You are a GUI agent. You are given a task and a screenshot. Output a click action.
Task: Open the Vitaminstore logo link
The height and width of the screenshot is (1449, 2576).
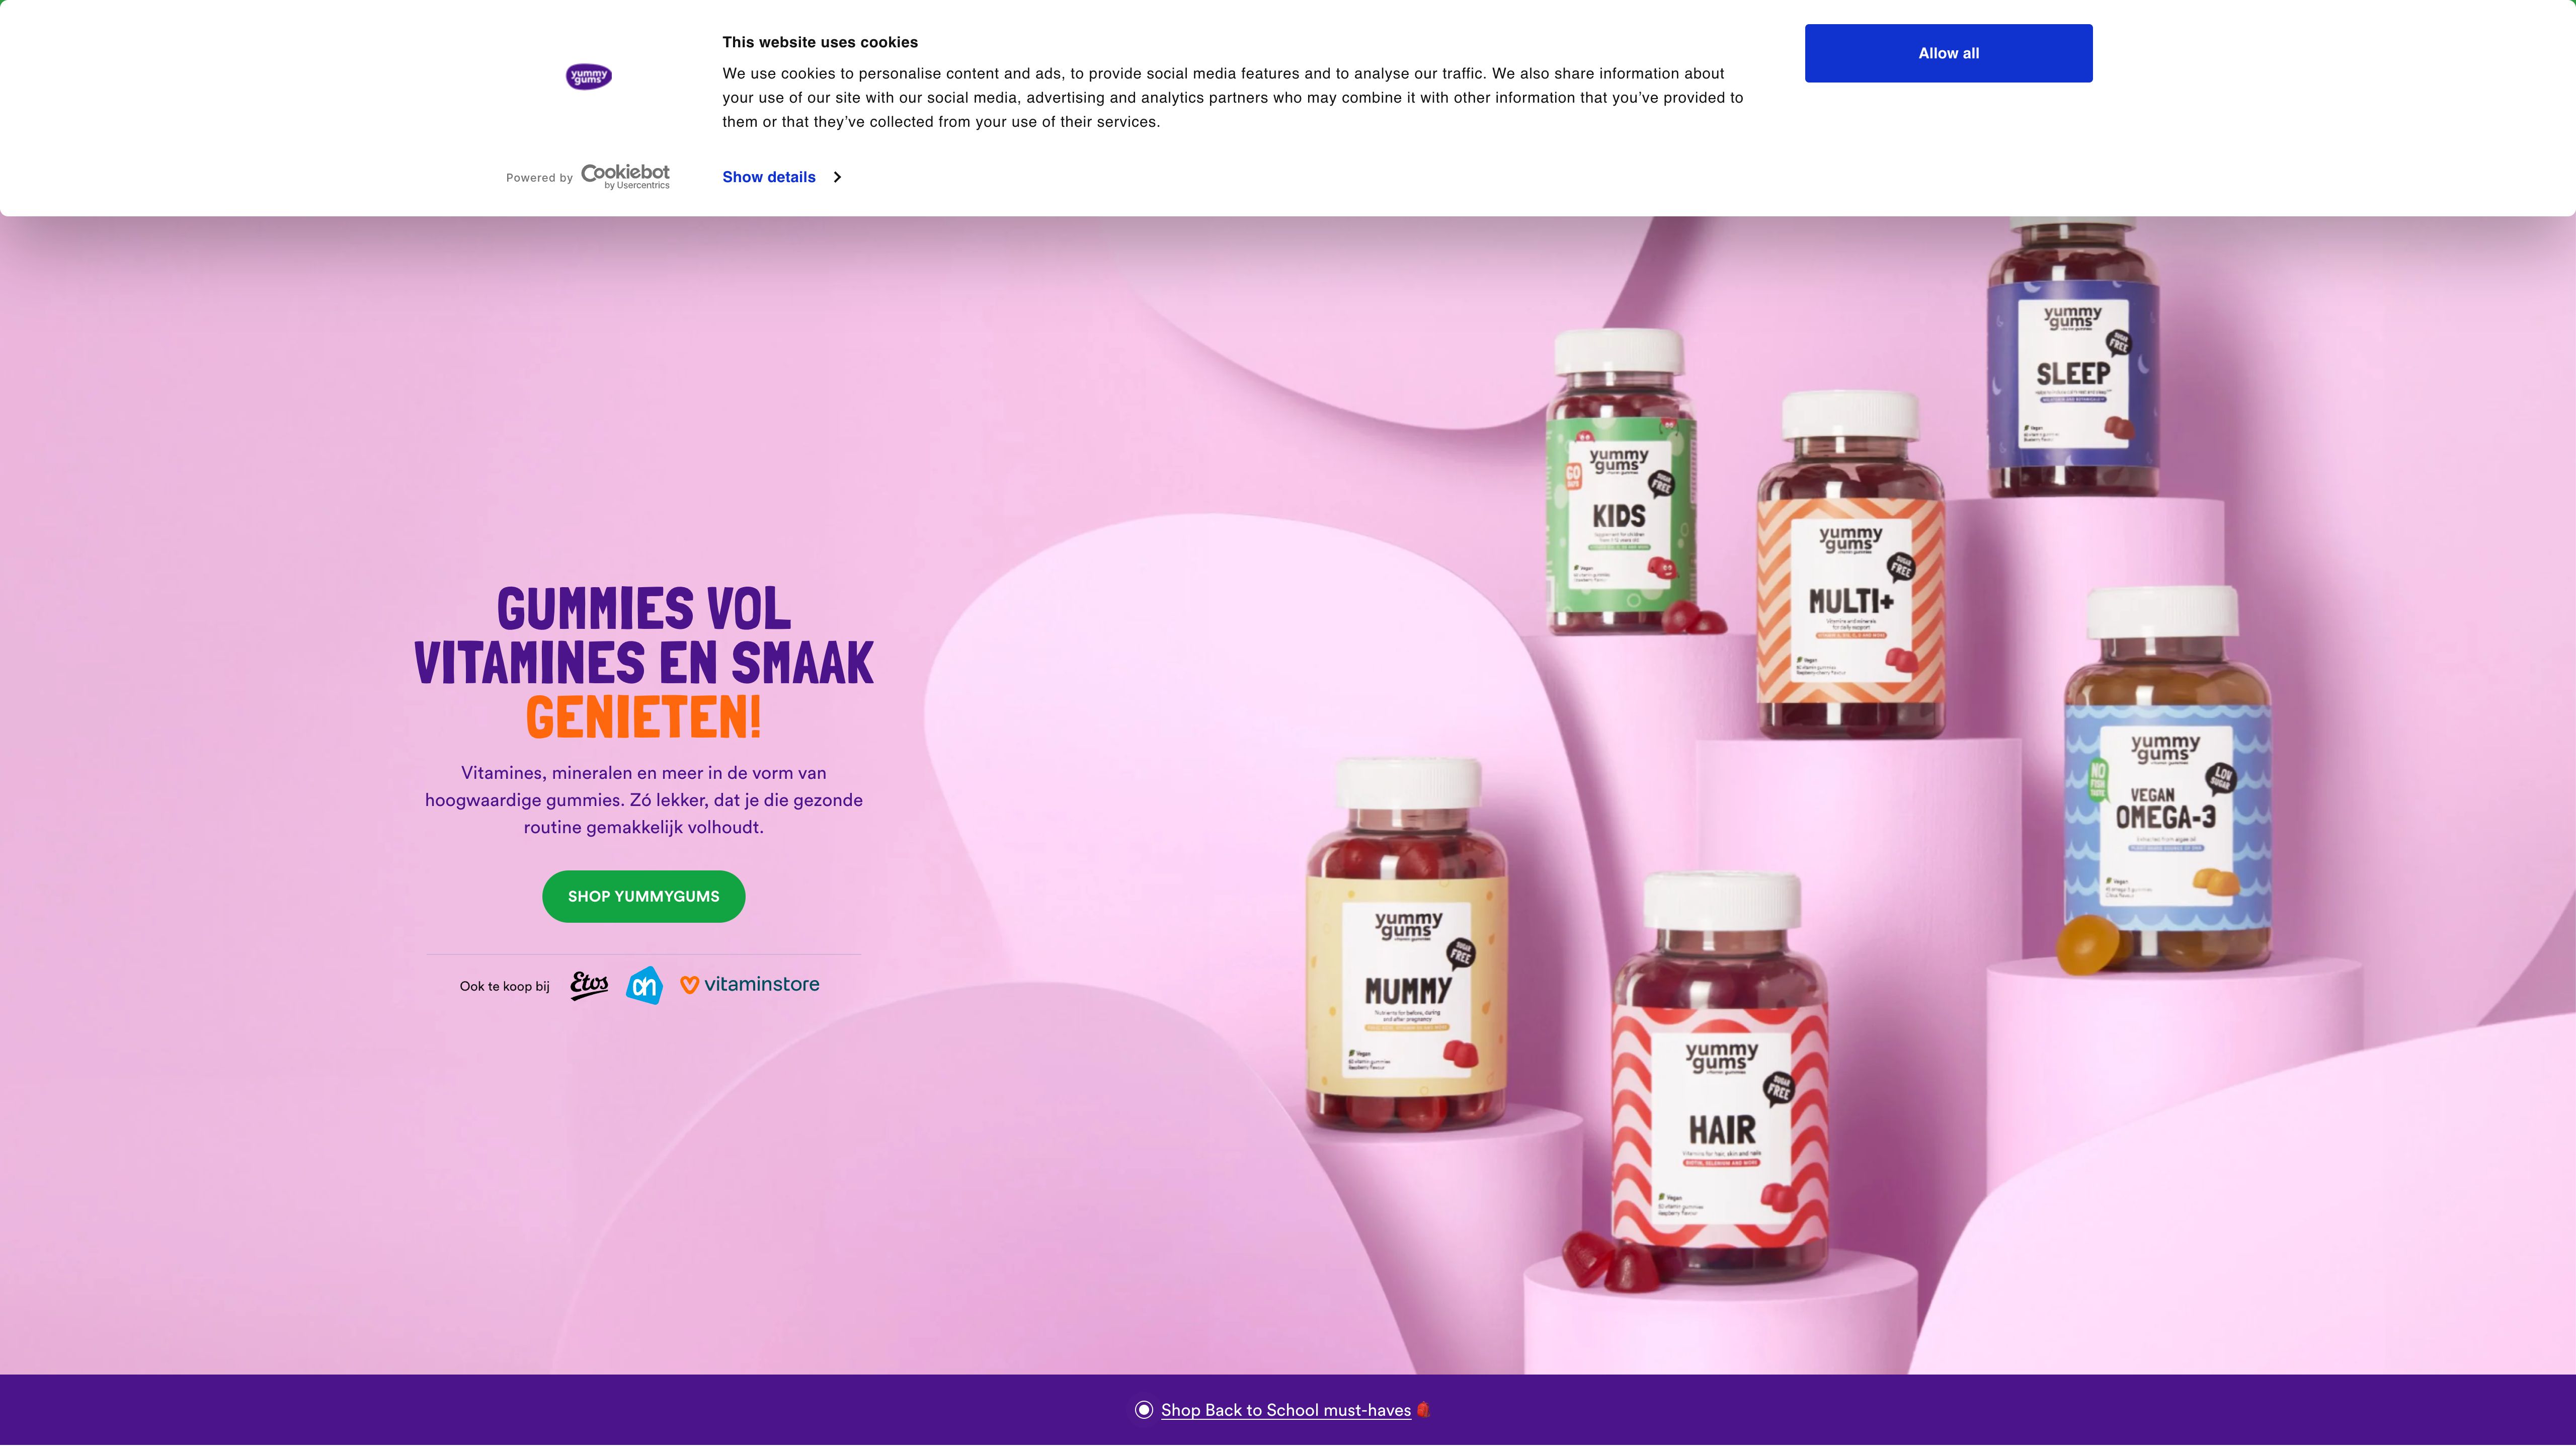[750, 984]
